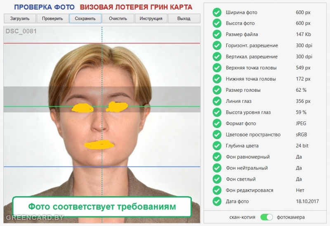
Task: Click the Загрузить button
Action: point(20,19)
